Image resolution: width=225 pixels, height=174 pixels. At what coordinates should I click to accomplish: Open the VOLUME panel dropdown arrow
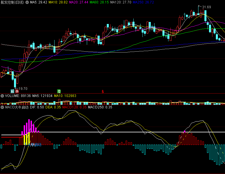[2, 96]
